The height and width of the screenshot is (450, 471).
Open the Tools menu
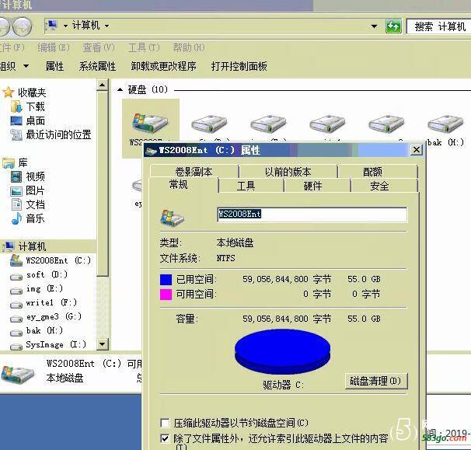tap(144, 47)
